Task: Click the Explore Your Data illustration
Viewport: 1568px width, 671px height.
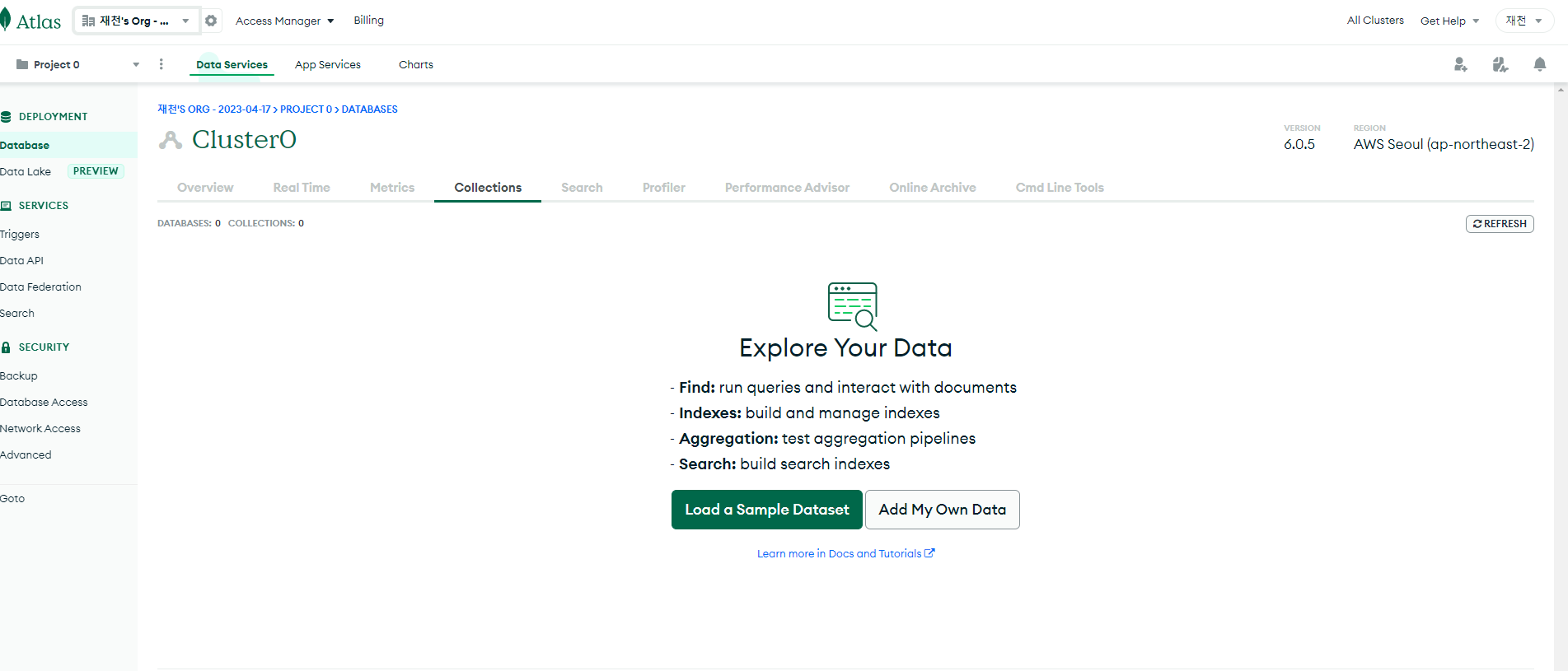Action: pos(852,306)
